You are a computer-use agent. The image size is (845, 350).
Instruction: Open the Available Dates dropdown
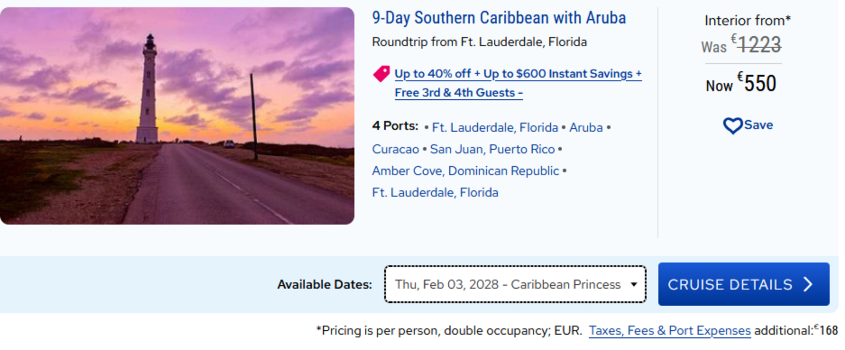coord(514,284)
